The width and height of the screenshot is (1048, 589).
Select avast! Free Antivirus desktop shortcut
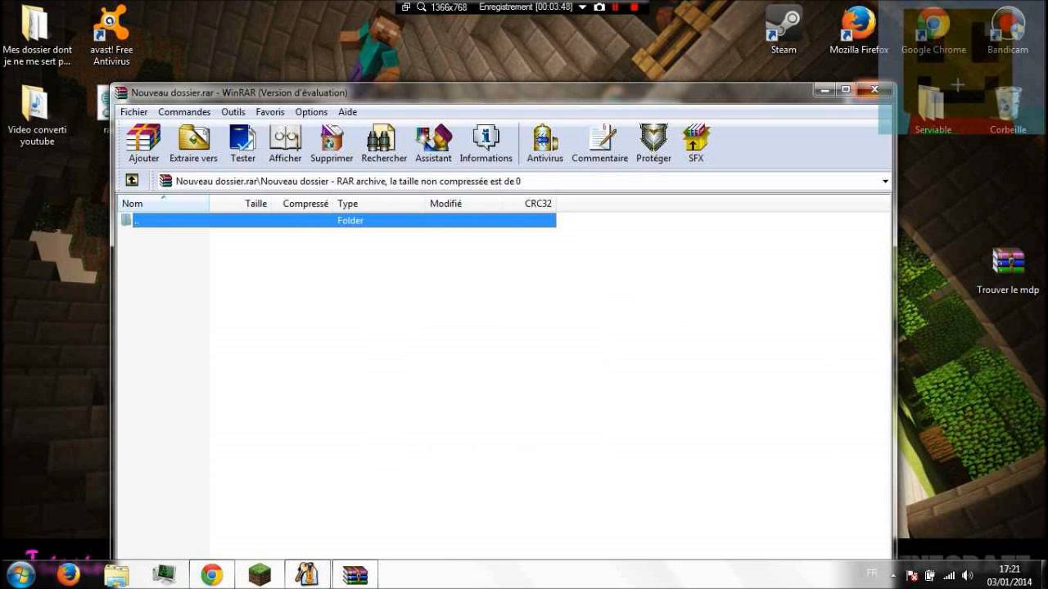[111, 36]
